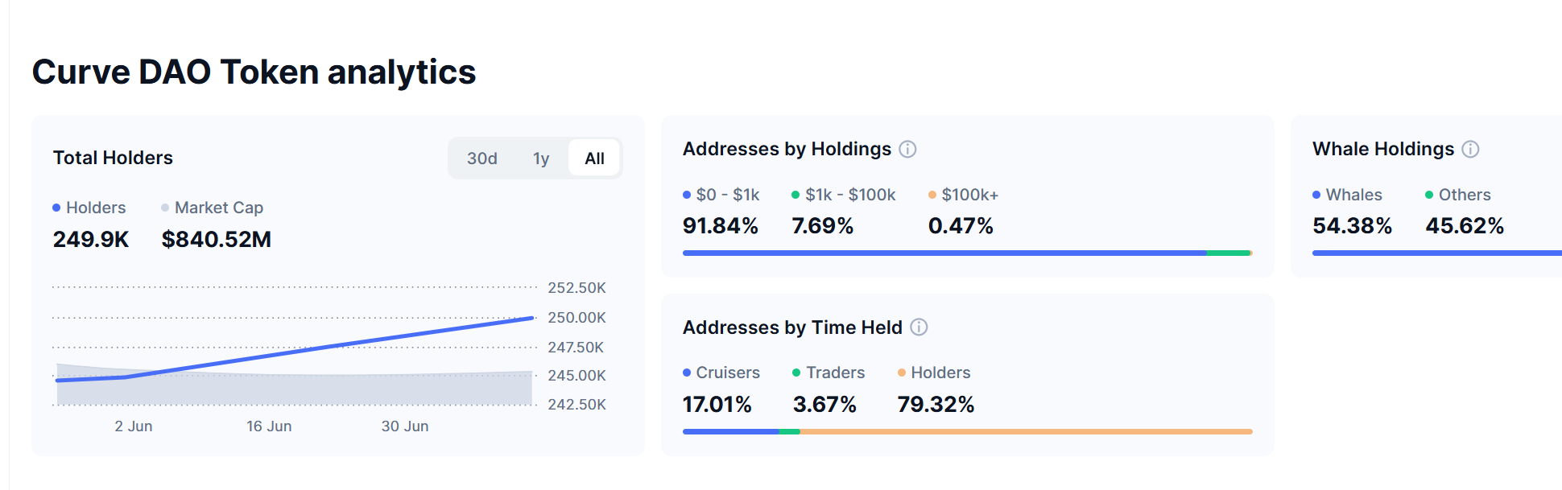Click the 3.67% traders value
This screenshot has height=490, width=1562.
824,405
